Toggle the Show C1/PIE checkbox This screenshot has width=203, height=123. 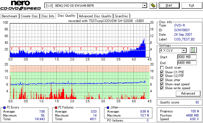pos(162,72)
